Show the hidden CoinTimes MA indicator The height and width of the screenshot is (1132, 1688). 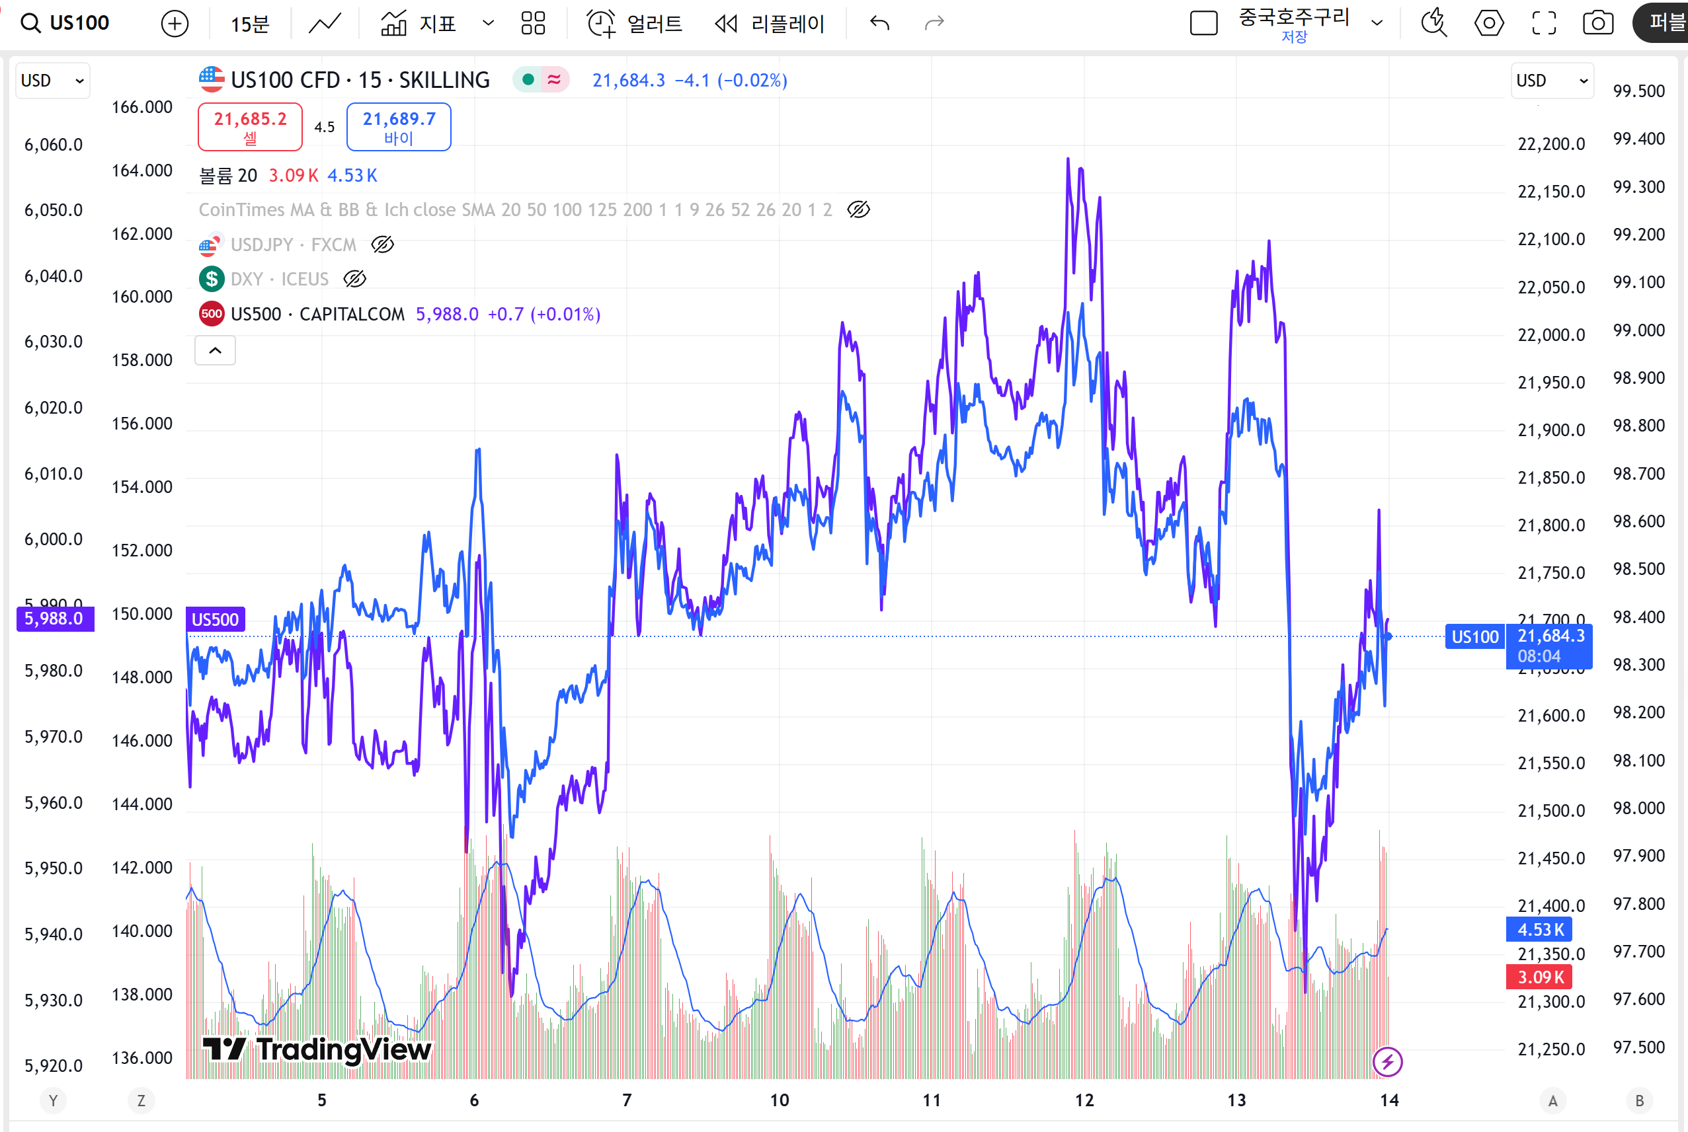click(858, 210)
